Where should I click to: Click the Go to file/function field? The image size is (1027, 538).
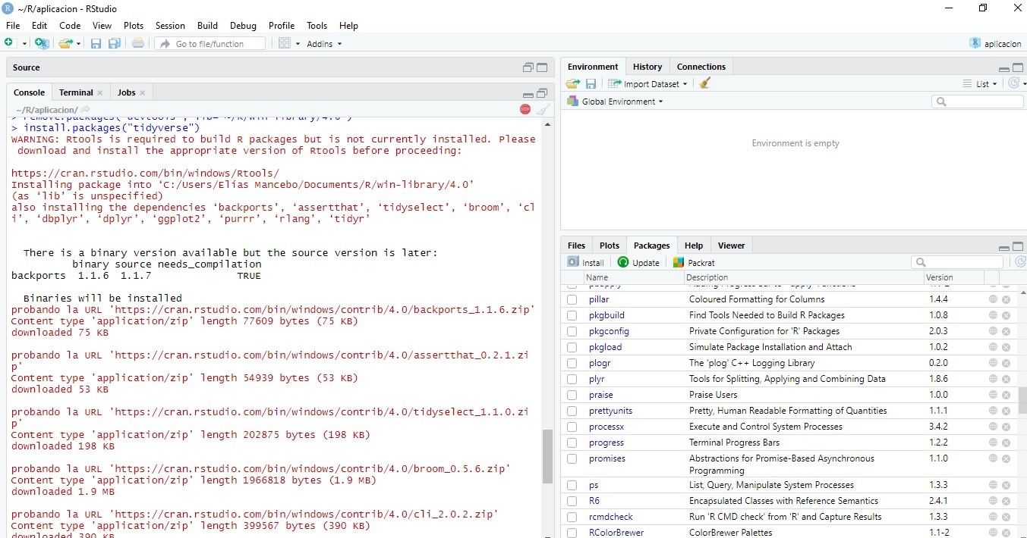(x=210, y=44)
